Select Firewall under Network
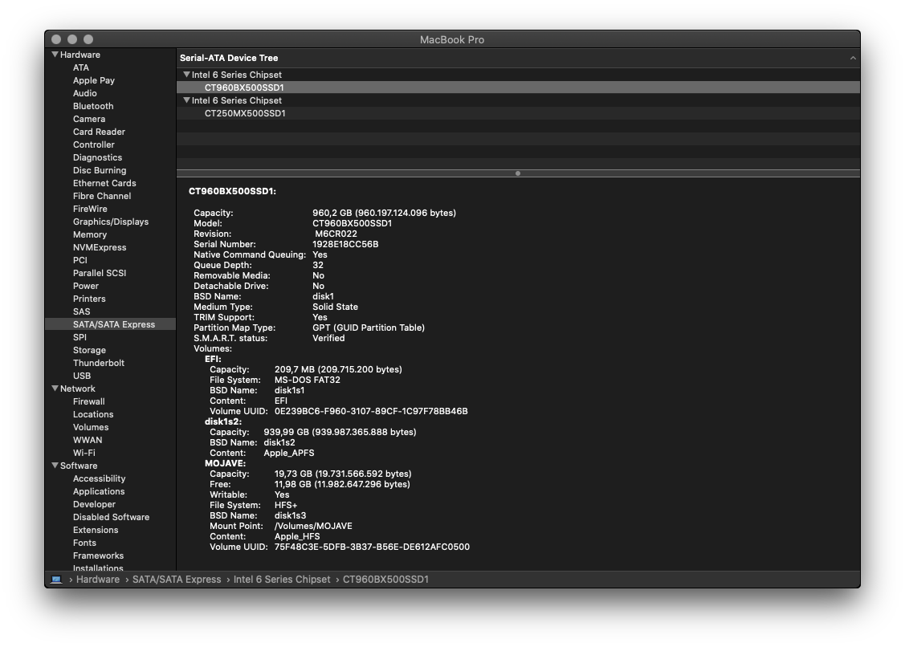Viewport: 905px width, 647px height. coord(89,401)
